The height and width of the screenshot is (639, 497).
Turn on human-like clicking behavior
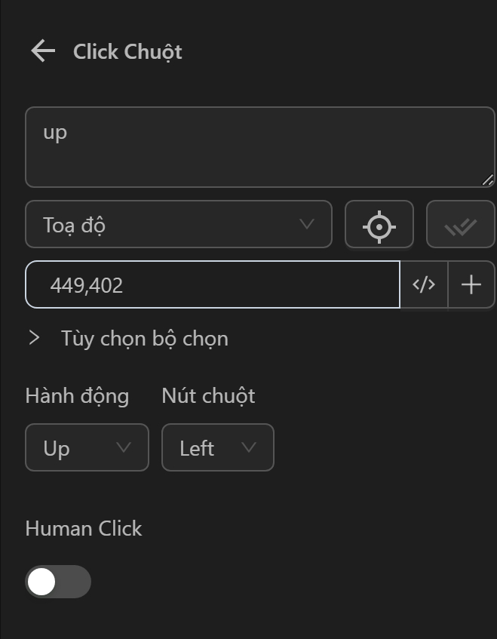(x=58, y=582)
